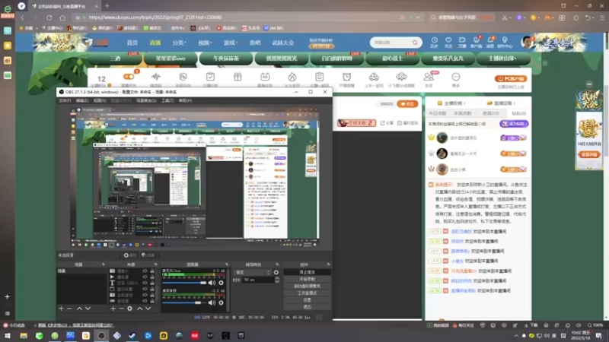Toggle visibility eye of 文本 (GDI+) source
The width and height of the screenshot is (609, 342).
pos(145,283)
